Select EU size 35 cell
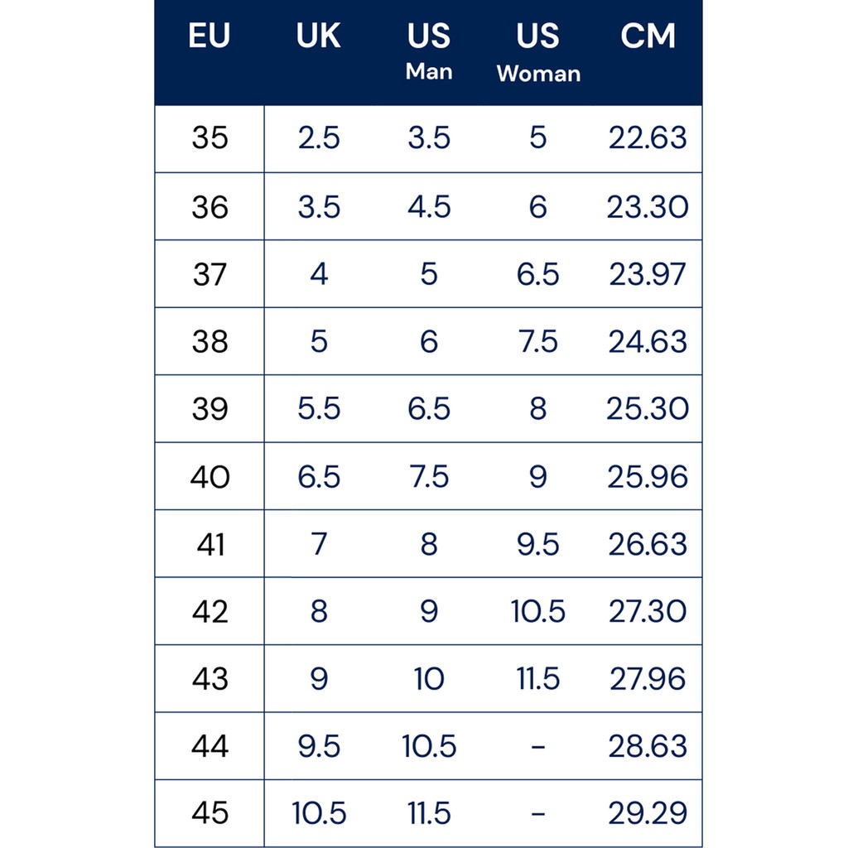848x848 pixels. tap(210, 137)
